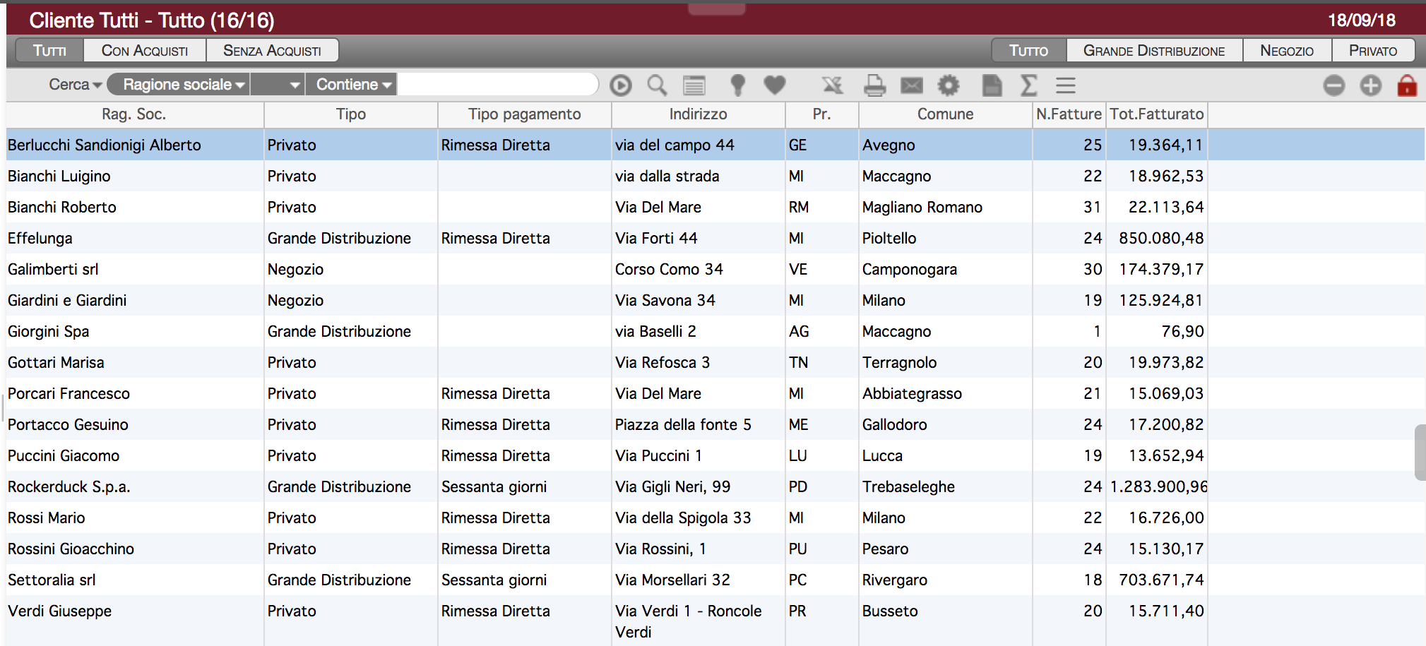Sort by the Tot.Fatturato column header
1426x646 pixels.
coord(1157,114)
